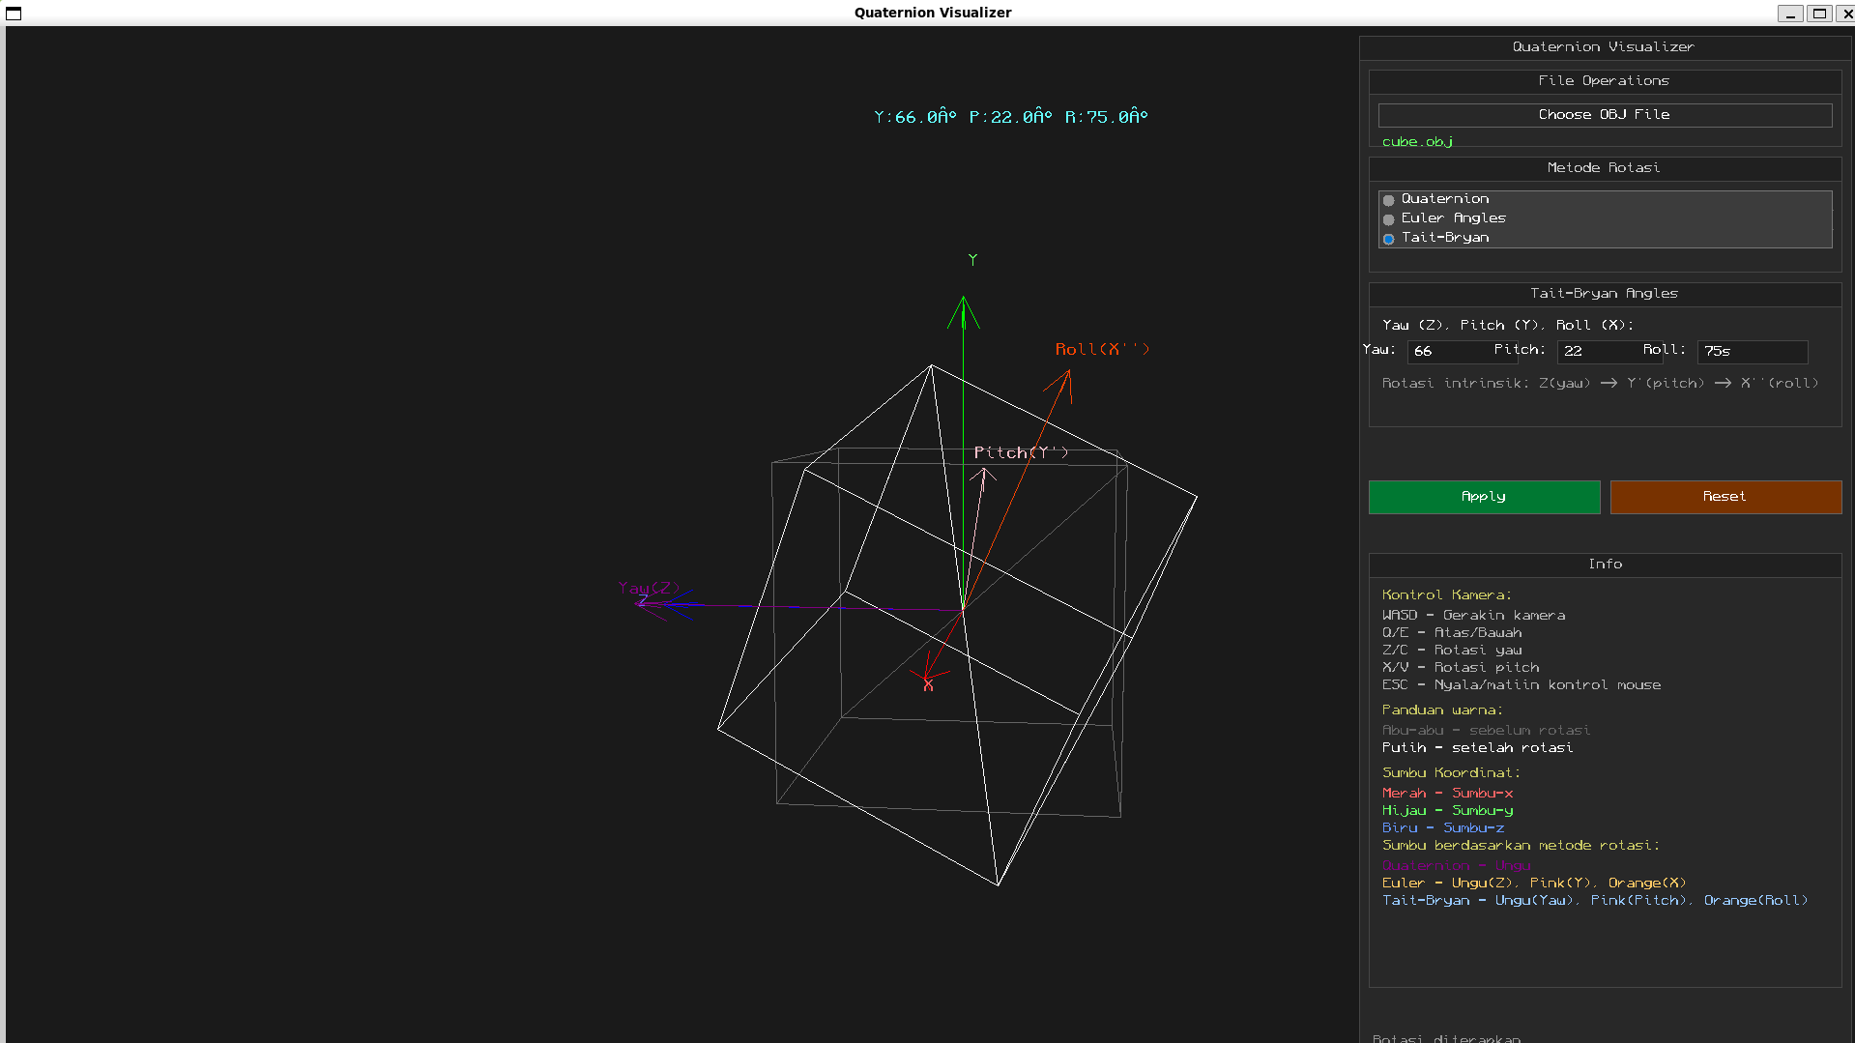1855x1043 pixels.
Task: Click the Tait-Bryan Angles panel header
Action: pos(1604,294)
